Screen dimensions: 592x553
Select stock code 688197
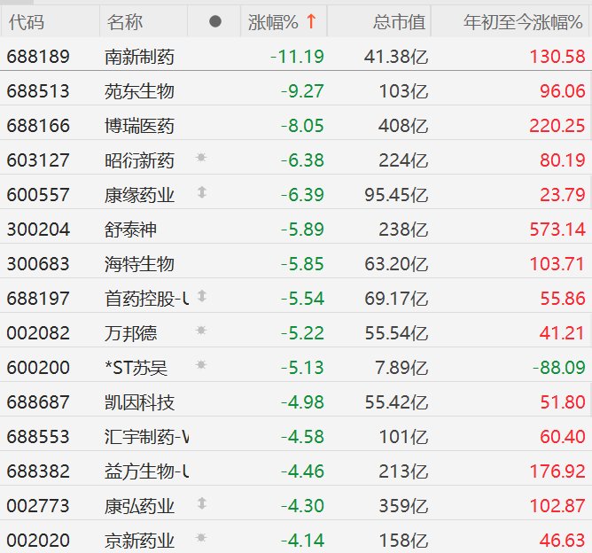pyautogui.click(x=38, y=299)
